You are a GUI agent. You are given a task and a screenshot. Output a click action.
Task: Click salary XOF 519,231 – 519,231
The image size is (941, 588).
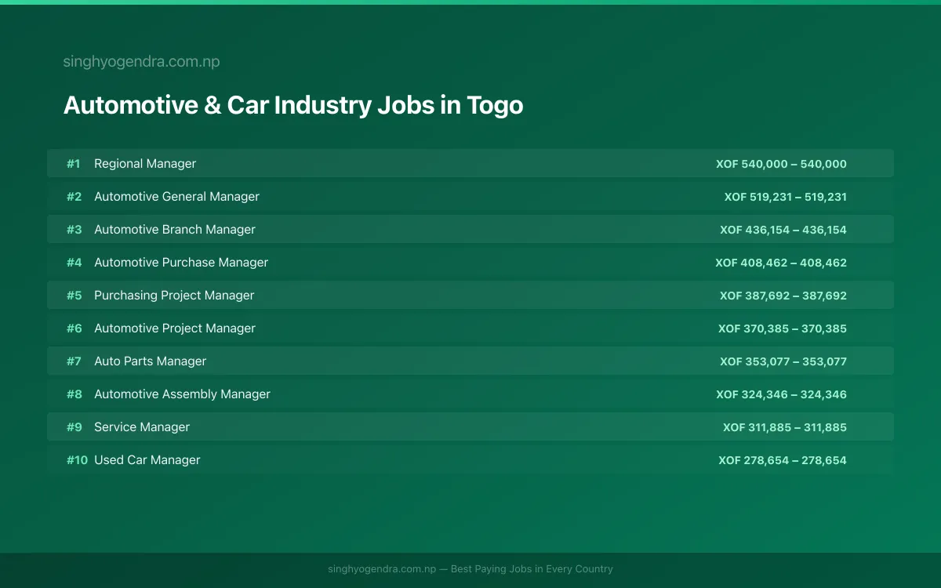coord(786,197)
